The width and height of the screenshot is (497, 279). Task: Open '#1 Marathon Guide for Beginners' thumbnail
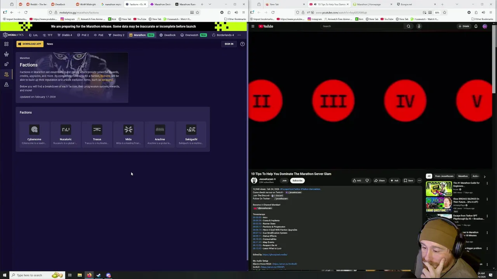tap(439, 189)
